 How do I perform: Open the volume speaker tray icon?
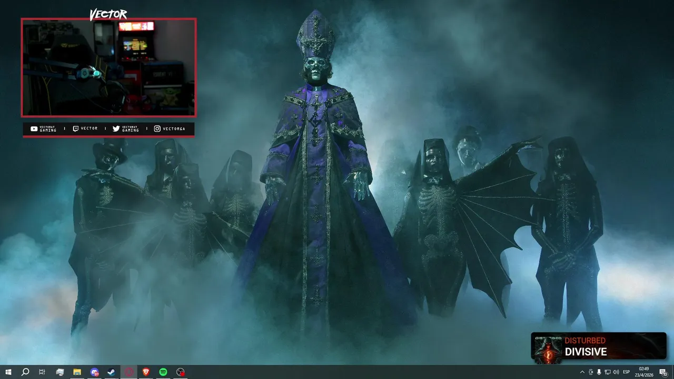click(616, 372)
